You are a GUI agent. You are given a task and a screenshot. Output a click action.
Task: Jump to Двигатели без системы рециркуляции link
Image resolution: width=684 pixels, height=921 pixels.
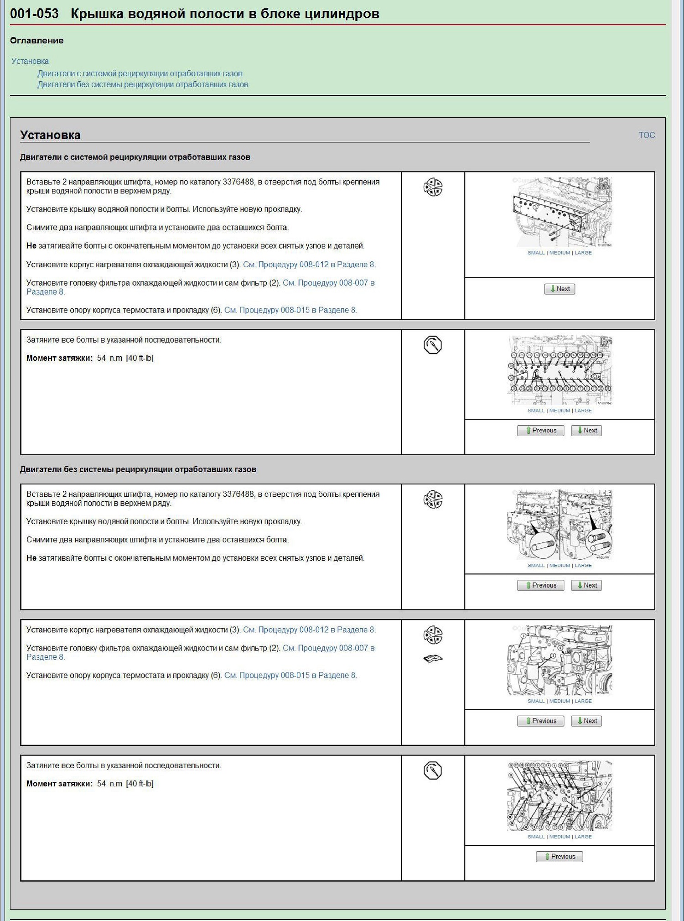click(x=143, y=84)
